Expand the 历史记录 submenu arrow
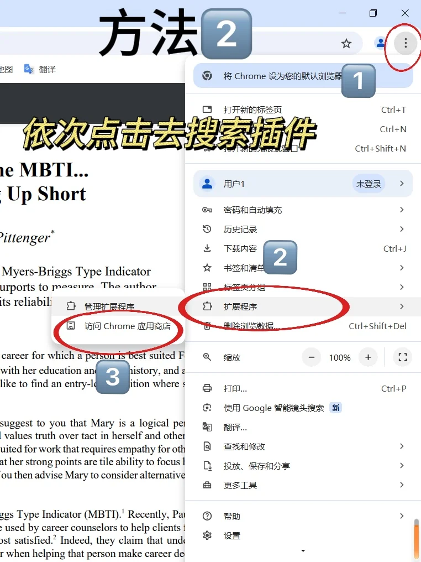This screenshot has width=421, height=562. pyautogui.click(x=402, y=229)
